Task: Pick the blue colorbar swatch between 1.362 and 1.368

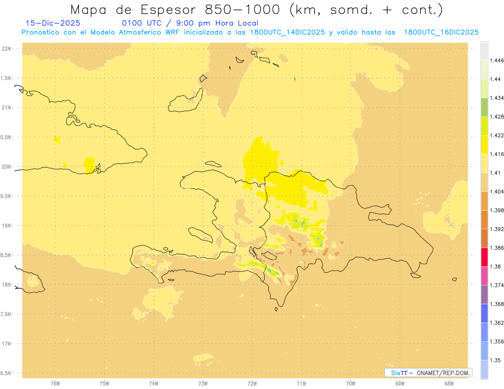Action: [484, 313]
